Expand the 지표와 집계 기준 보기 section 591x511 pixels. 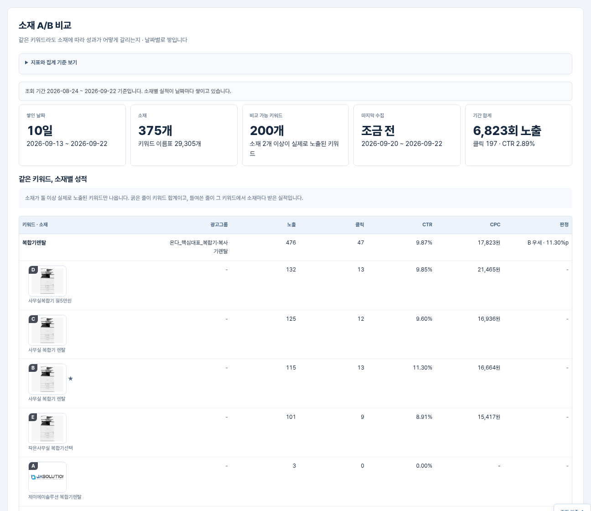click(51, 63)
